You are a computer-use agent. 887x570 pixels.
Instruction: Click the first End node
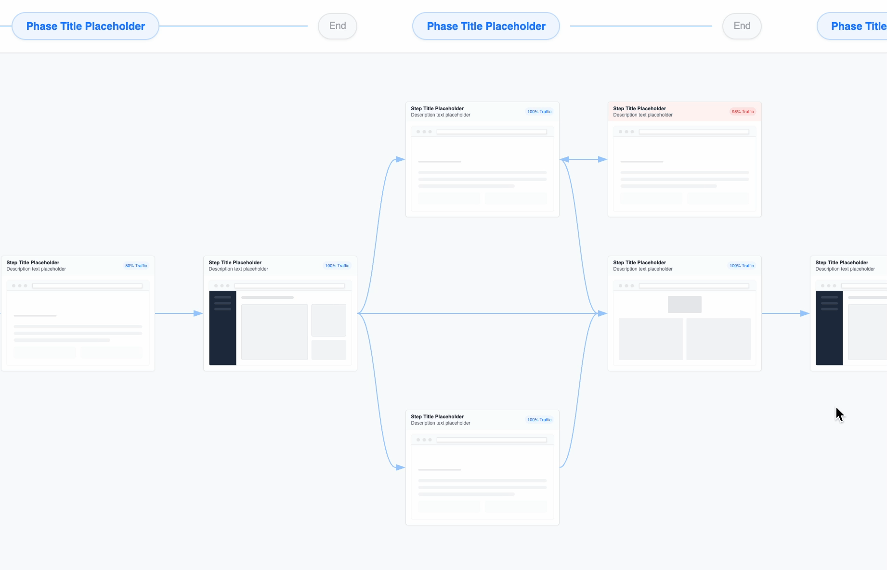point(337,26)
